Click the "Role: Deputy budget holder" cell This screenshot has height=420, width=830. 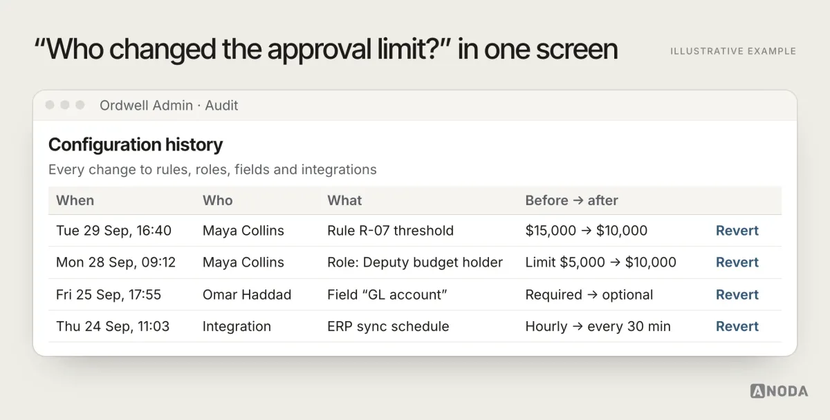415,262
